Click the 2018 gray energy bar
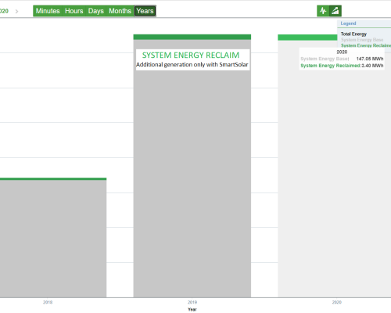Viewport: 391px width, 313px height. (53, 239)
